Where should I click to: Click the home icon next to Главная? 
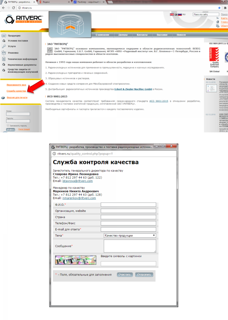tap(217, 22)
